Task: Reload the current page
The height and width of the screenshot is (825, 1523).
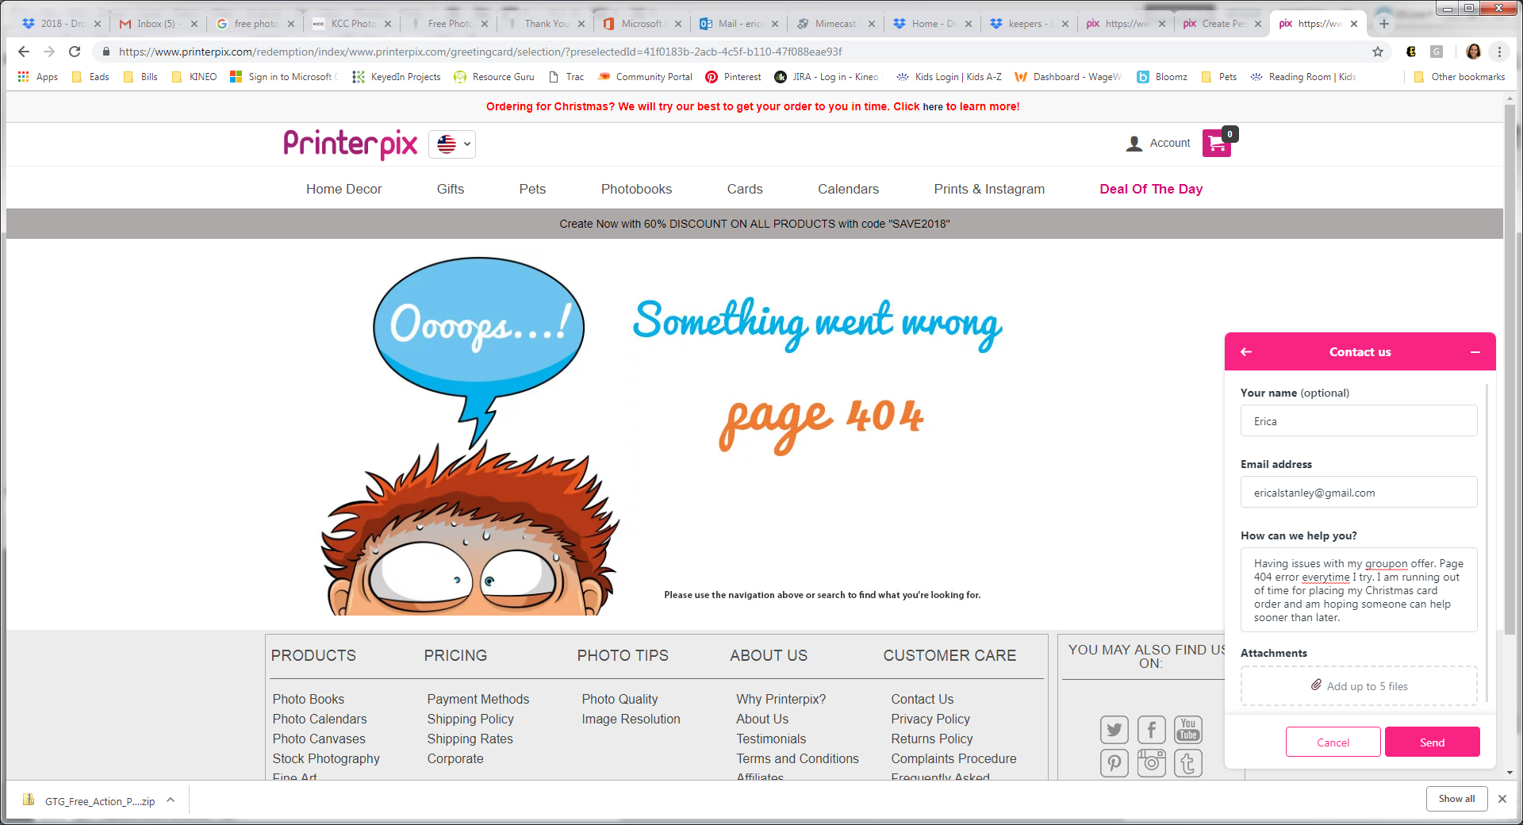Action: 74,52
